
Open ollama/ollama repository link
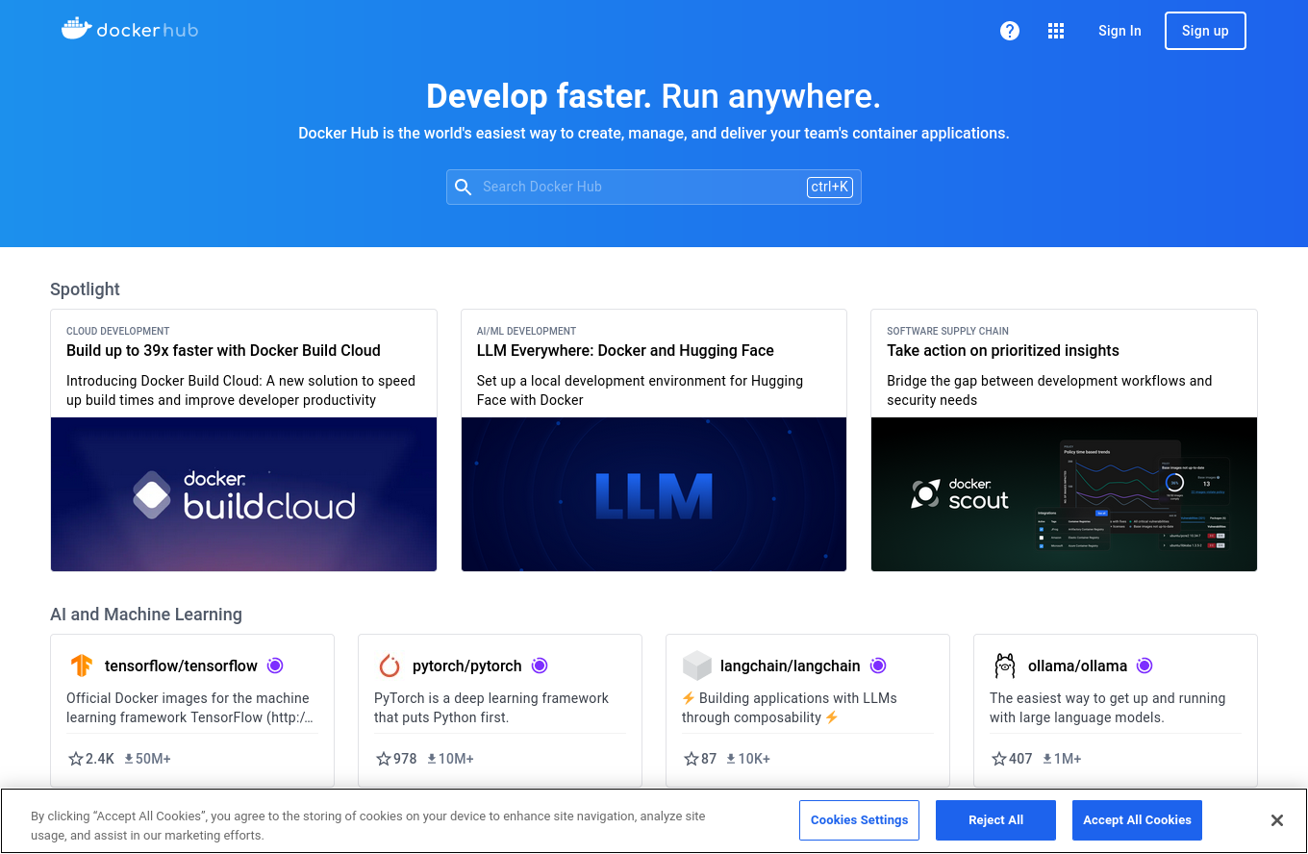pyautogui.click(x=1077, y=666)
